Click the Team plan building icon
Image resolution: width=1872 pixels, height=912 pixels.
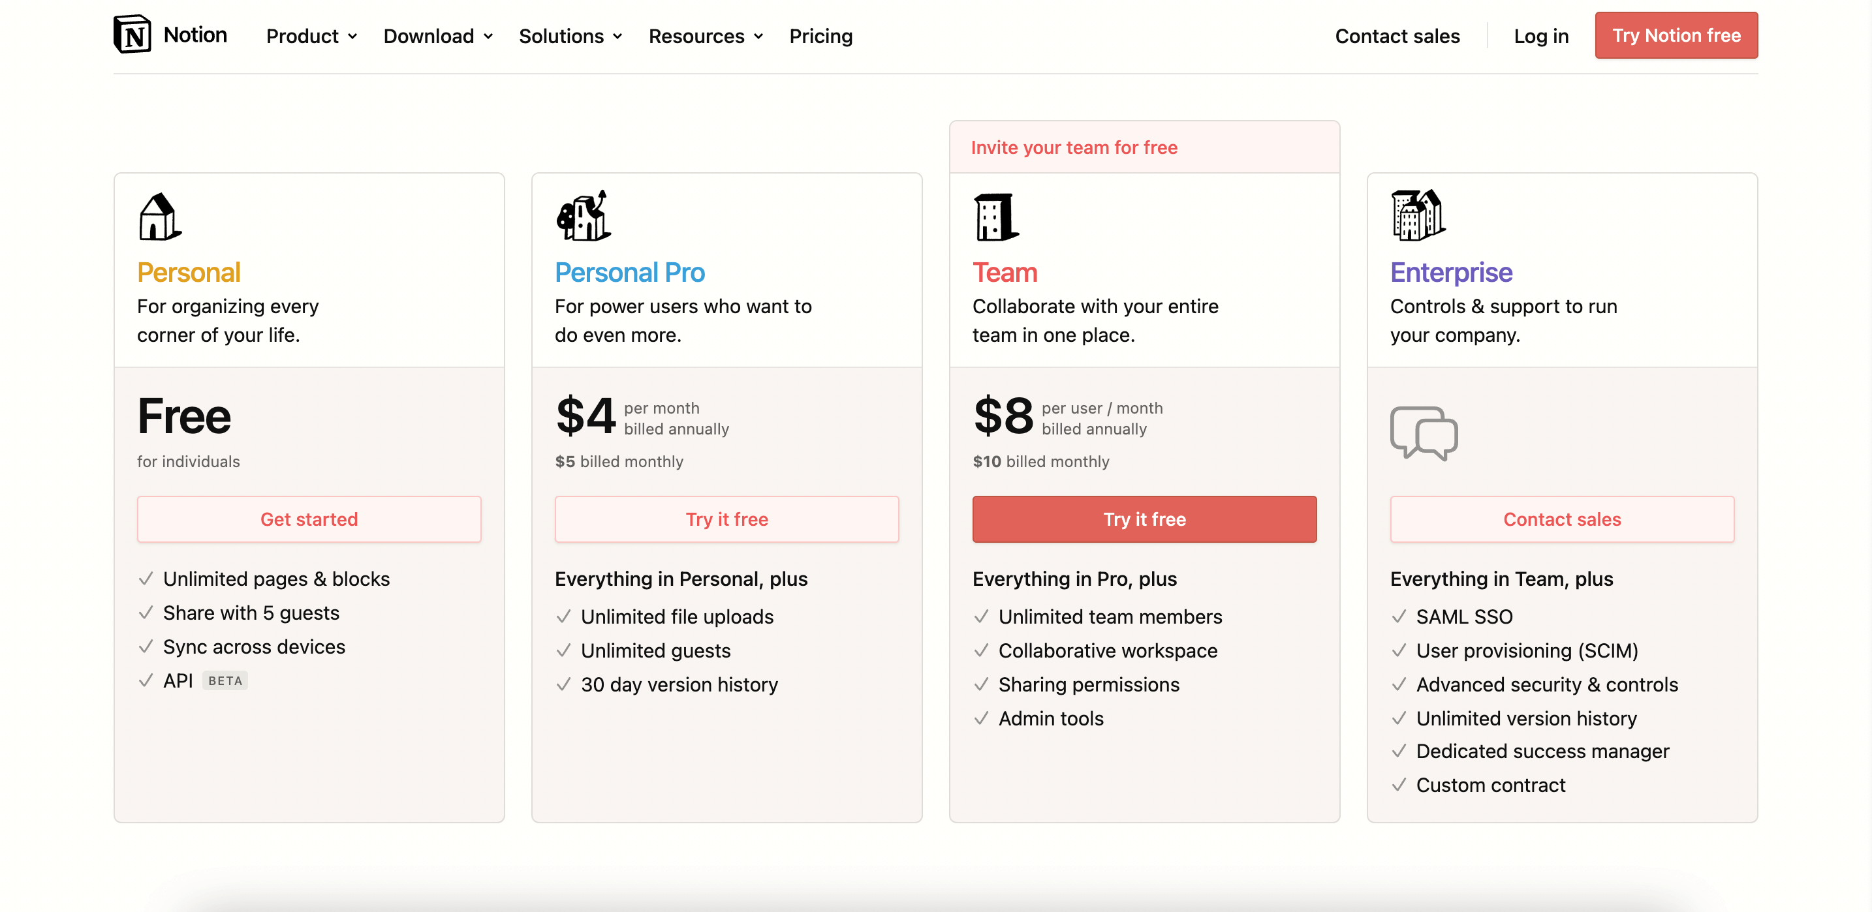[x=995, y=217]
